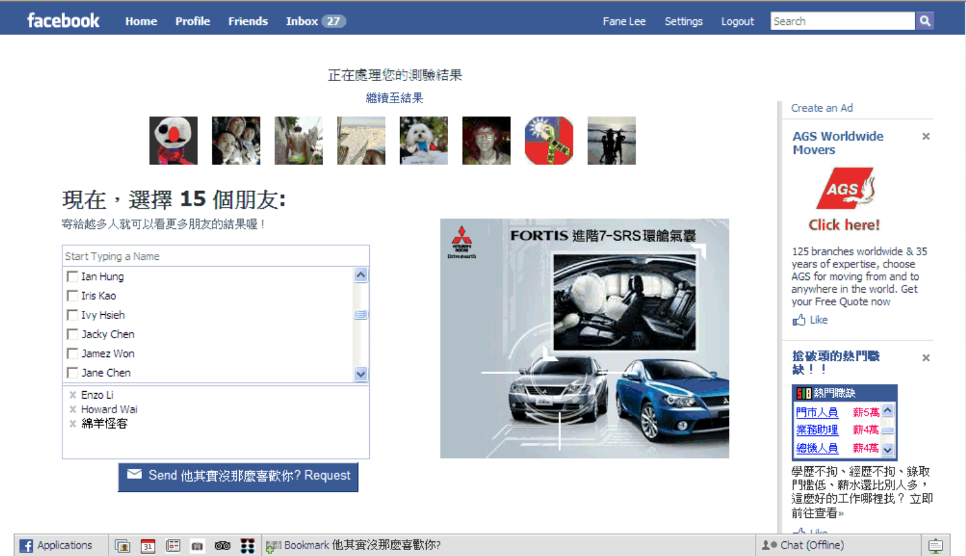Click the 立即前往查看 job ad text

click(x=861, y=506)
